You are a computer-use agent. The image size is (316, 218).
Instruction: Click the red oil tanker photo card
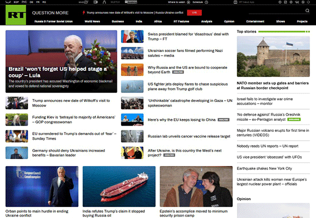pyautogui.click(x=119, y=186)
